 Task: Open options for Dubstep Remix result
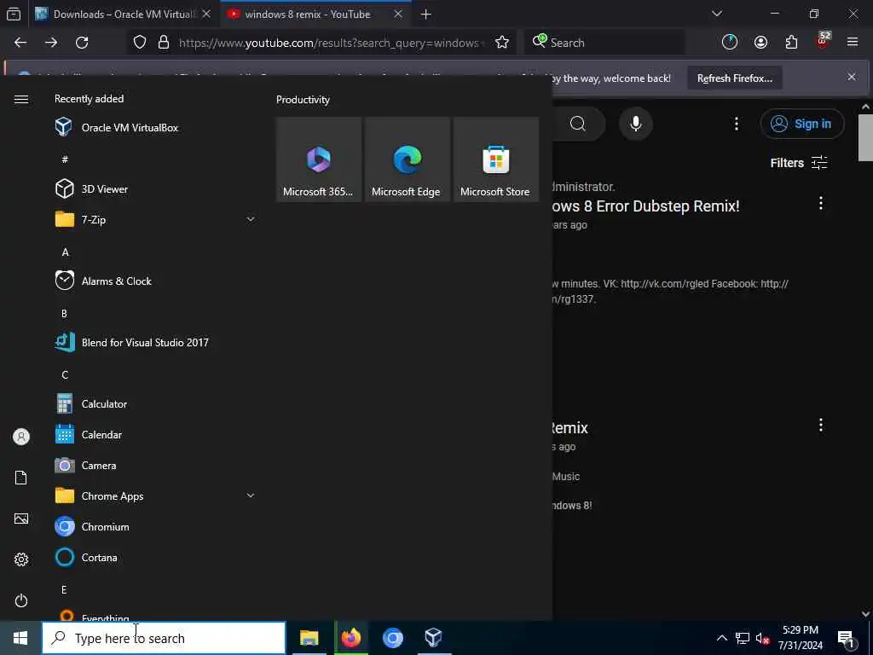coord(821,203)
